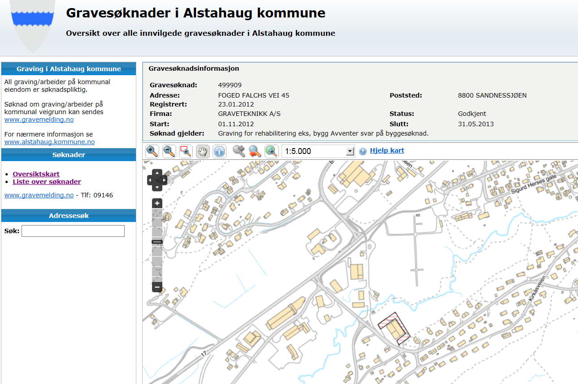Click the Gravesøknadsinformasjon heading

point(194,68)
